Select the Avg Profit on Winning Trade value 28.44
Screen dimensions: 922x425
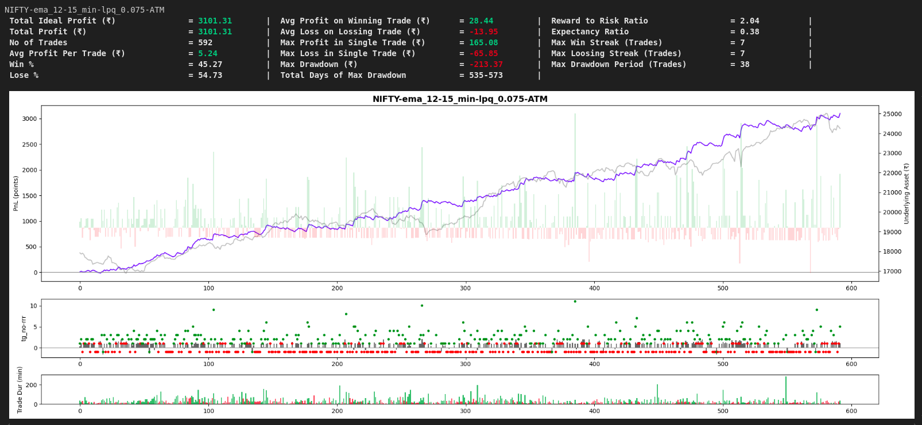(x=481, y=21)
